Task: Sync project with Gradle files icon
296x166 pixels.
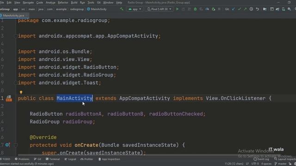Action: [277, 9]
